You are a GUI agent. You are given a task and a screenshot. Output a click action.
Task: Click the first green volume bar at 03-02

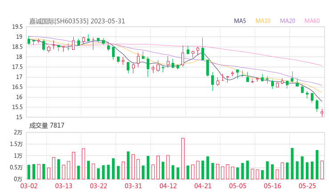pyautogui.click(x=29, y=172)
